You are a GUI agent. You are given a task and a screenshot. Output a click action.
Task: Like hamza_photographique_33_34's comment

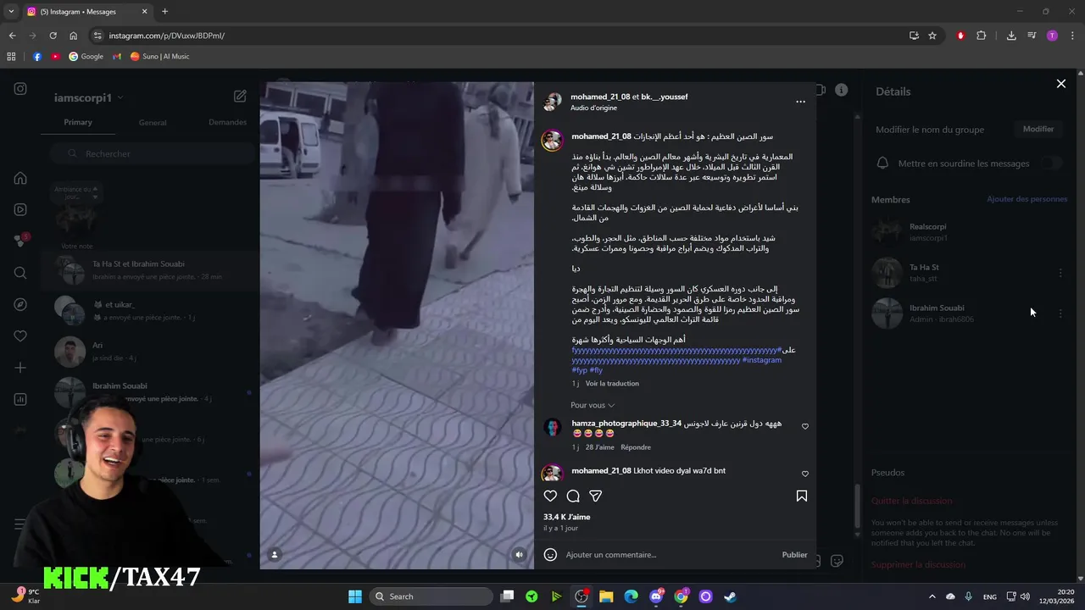click(x=805, y=426)
